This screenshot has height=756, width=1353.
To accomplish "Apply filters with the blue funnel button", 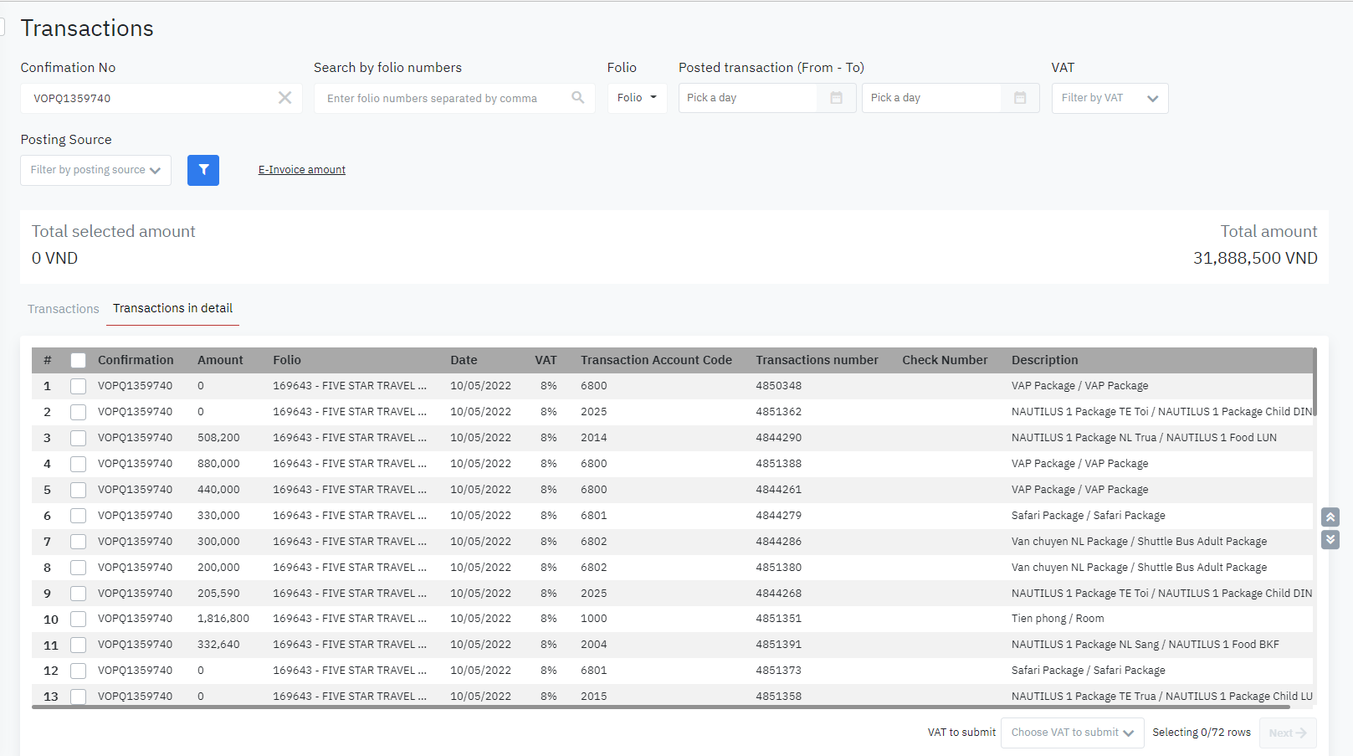I will [203, 170].
